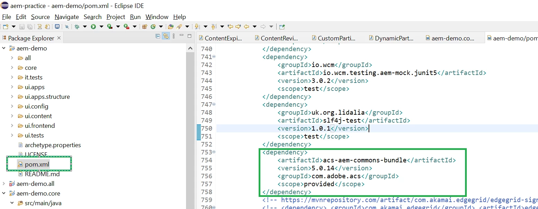
Task: Open the Help menu
Action: 179,17
